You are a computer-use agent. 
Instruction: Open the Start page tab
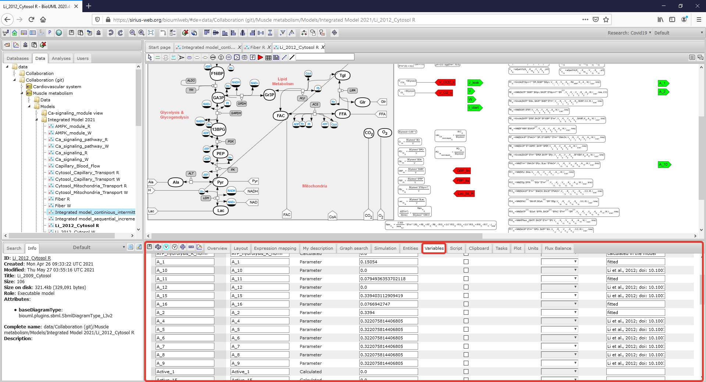[160, 47]
